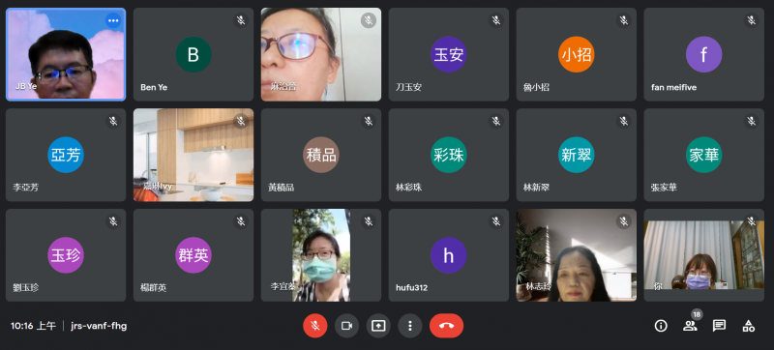Click the teal 新翠 avatar

click(576, 155)
